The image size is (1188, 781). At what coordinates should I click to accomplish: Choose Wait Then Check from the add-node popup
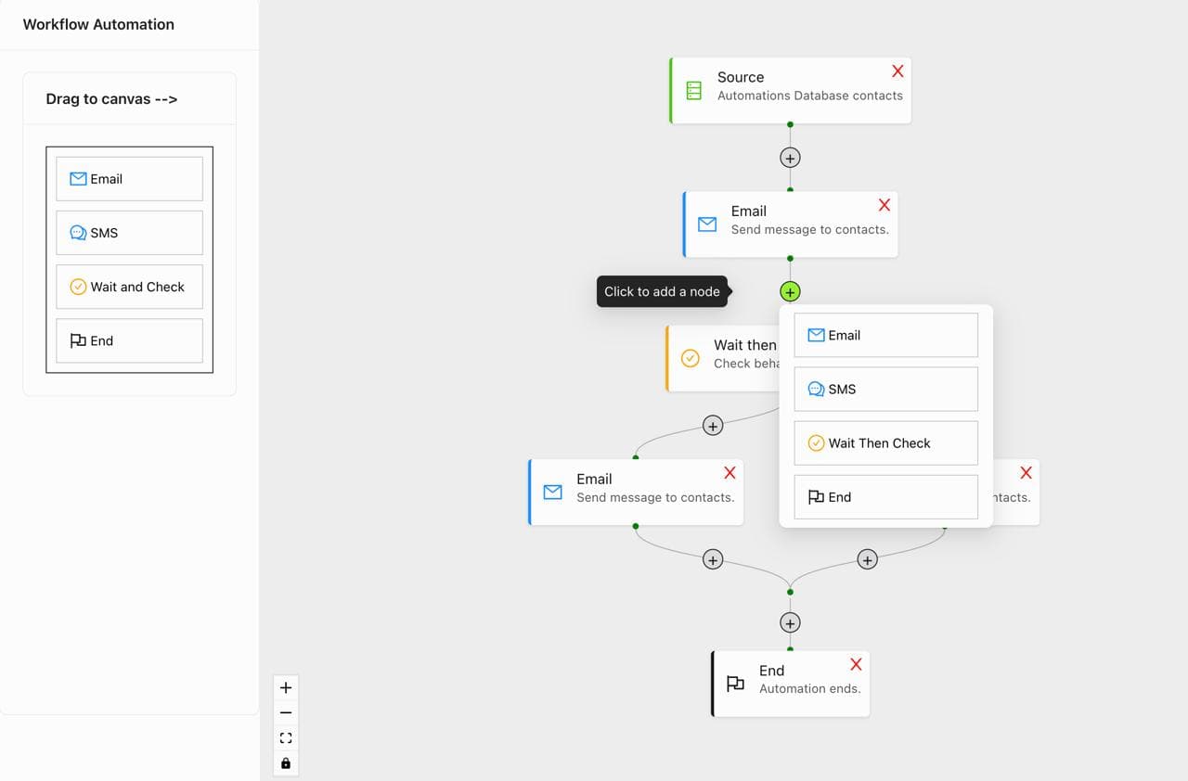click(885, 442)
